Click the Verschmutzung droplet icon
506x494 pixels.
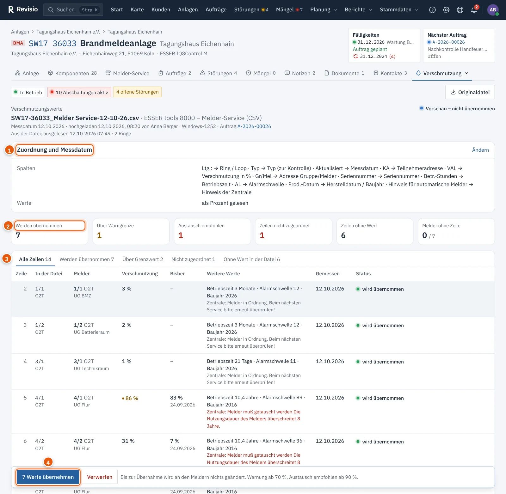(x=418, y=73)
